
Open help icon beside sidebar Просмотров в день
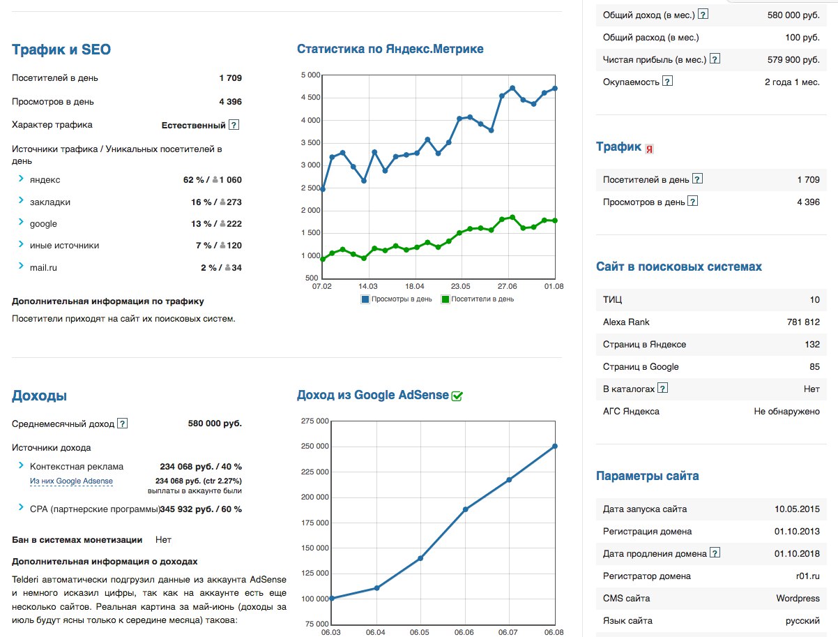[693, 202]
